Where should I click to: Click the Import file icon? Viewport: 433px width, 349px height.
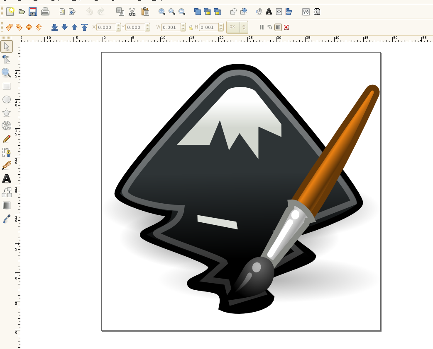point(62,12)
